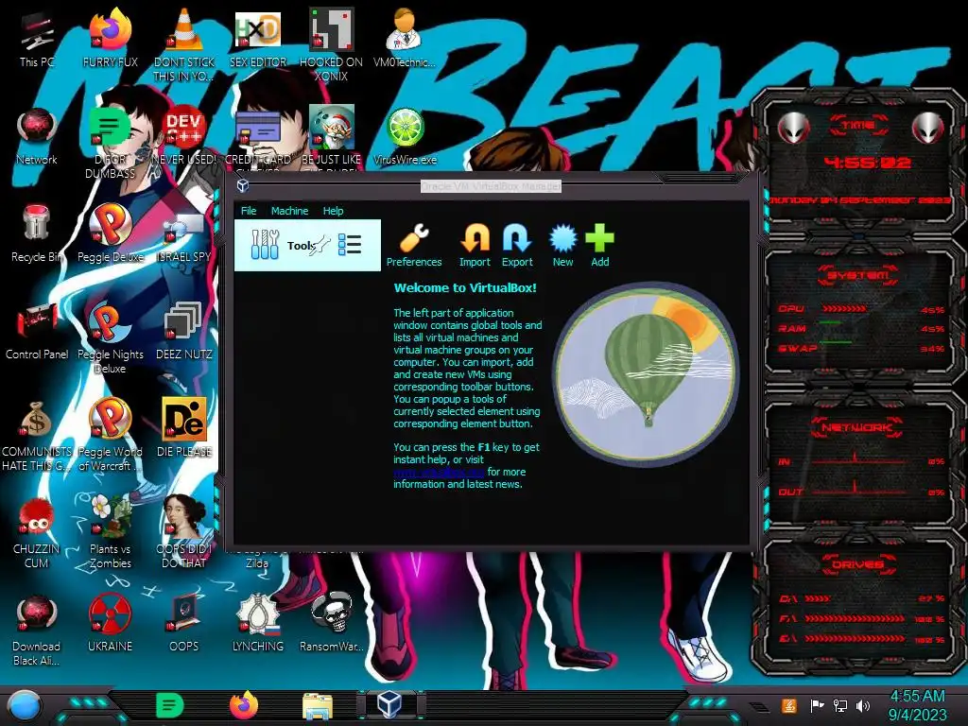Open the Help menu
Screen dimensions: 968x726
[333, 211]
